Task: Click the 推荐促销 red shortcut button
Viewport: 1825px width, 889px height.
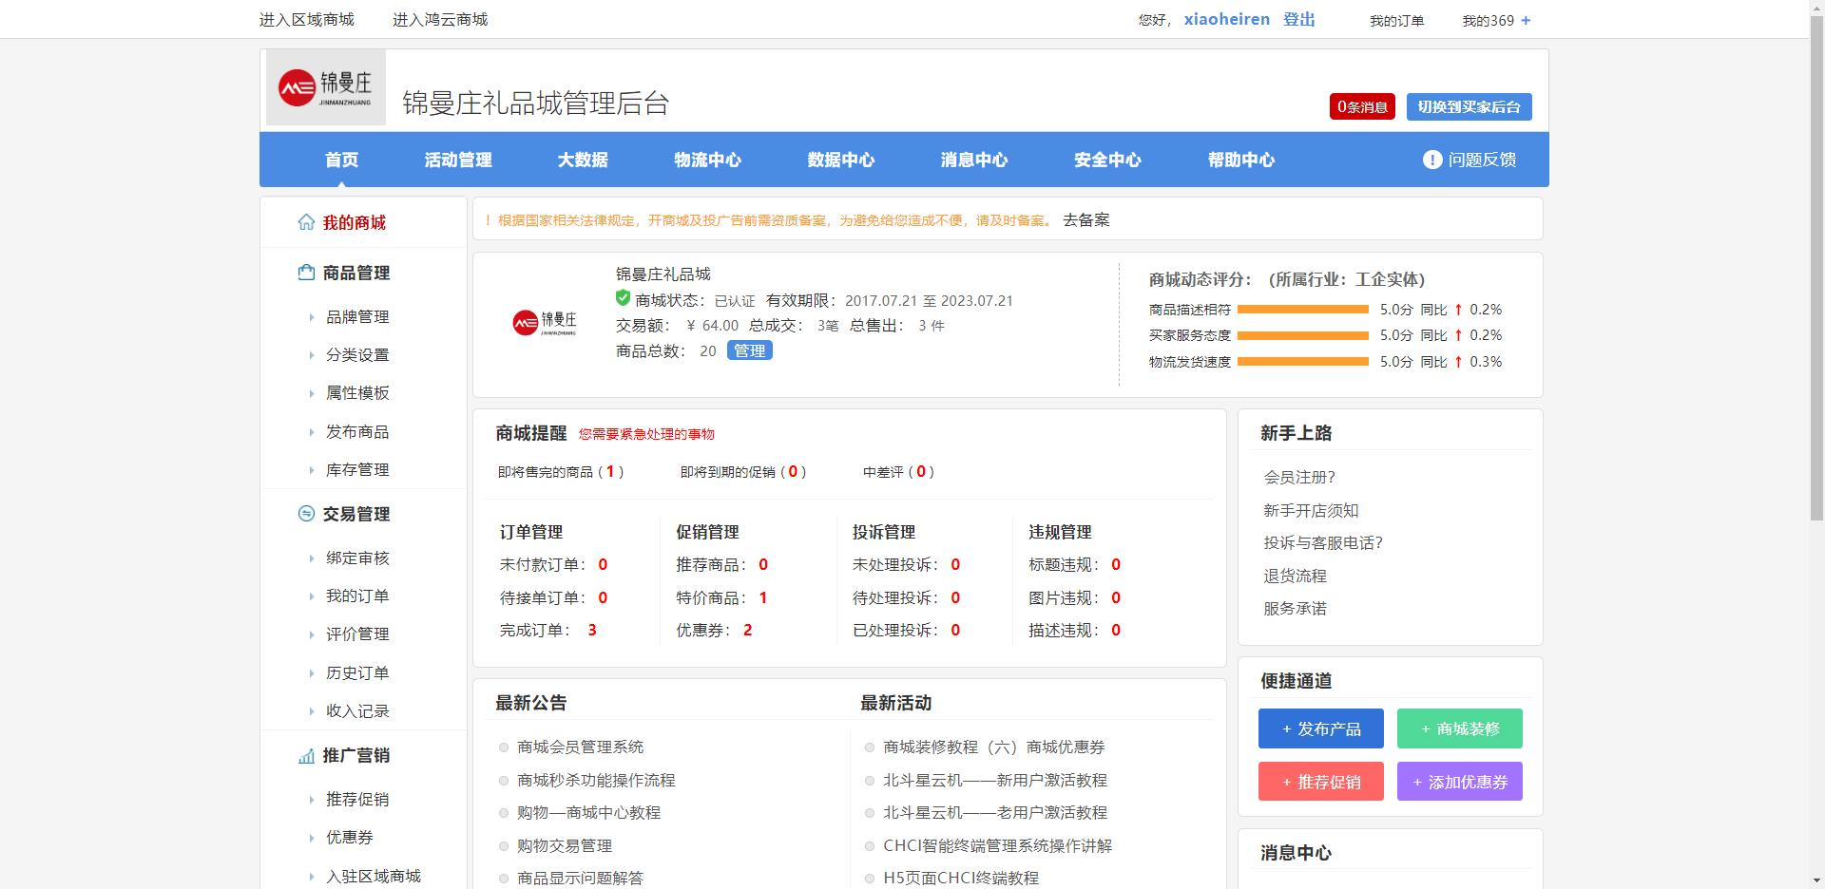Action: pyautogui.click(x=1320, y=782)
